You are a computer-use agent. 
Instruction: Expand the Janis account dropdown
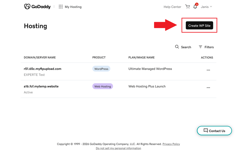206,7
